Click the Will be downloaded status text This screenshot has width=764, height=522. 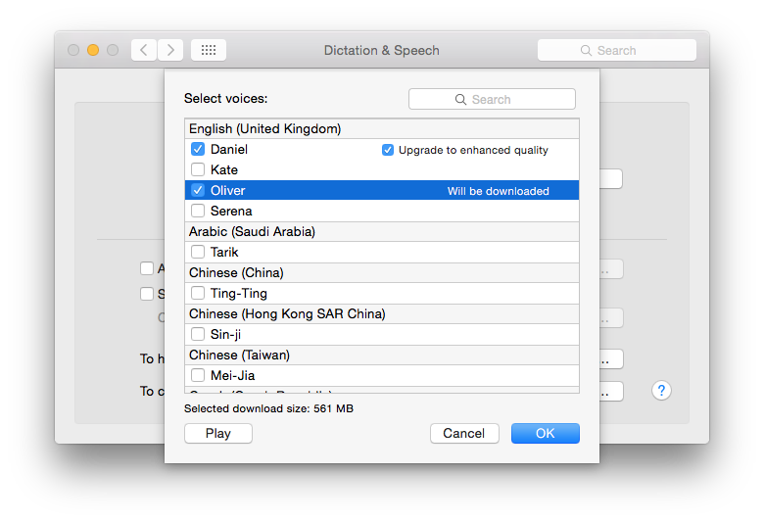tap(498, 191)
